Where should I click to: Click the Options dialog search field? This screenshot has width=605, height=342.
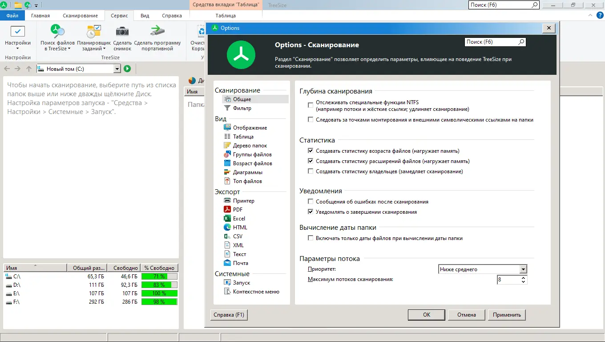click(x=495, y=42)
